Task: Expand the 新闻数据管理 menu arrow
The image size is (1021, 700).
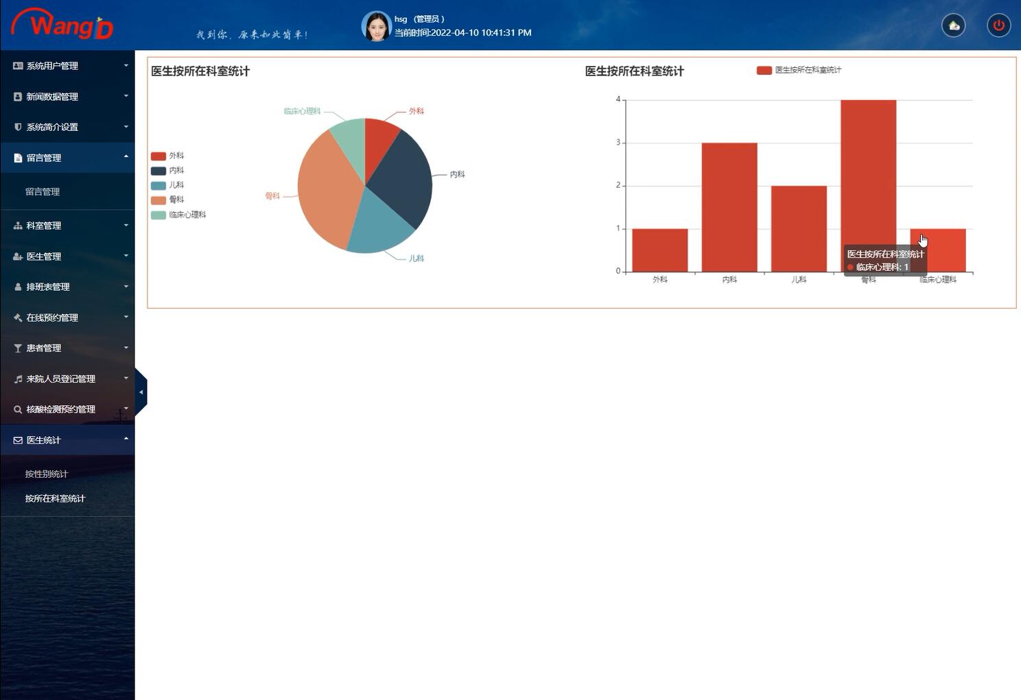Action: tap(126, 96)
